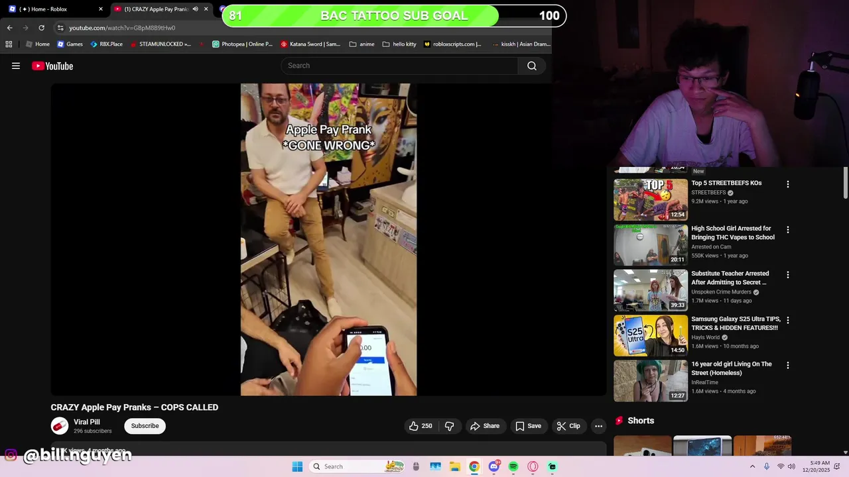The image size is (849, 477).
Task: Click the page vertical scrollbar thumb
Action: coord(846,182)
